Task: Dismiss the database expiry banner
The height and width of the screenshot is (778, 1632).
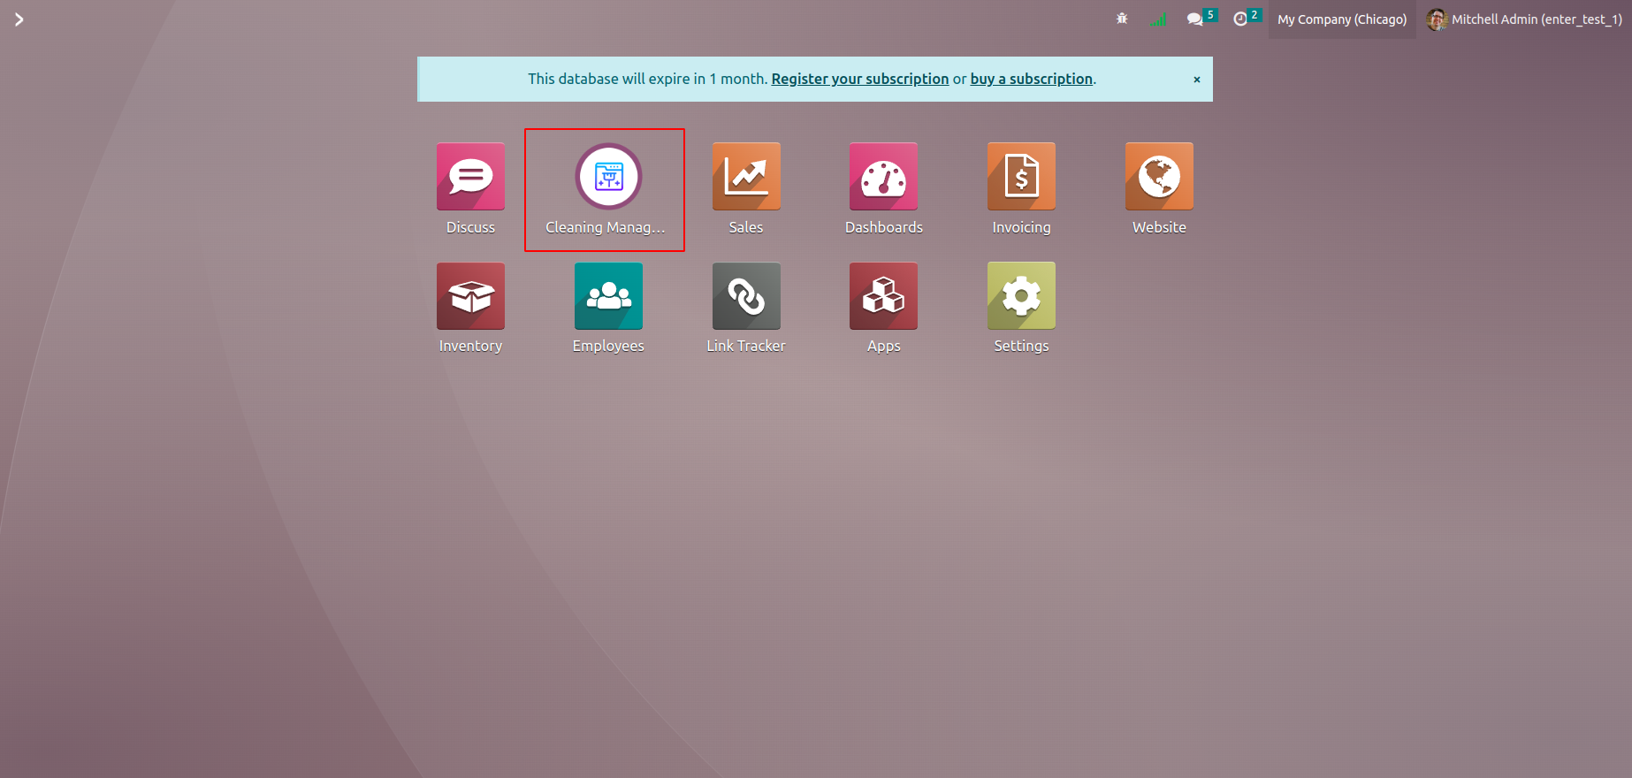Action: 1197,80
